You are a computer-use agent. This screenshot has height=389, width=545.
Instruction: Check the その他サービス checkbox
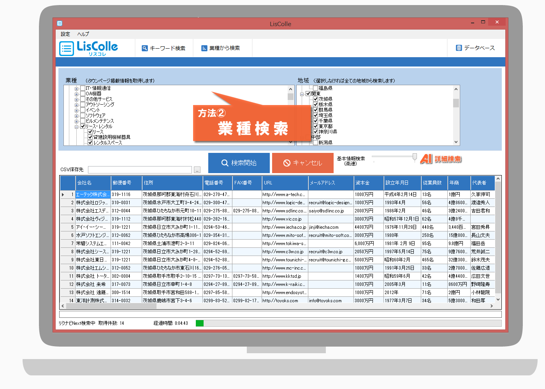(x=83, y=99)
